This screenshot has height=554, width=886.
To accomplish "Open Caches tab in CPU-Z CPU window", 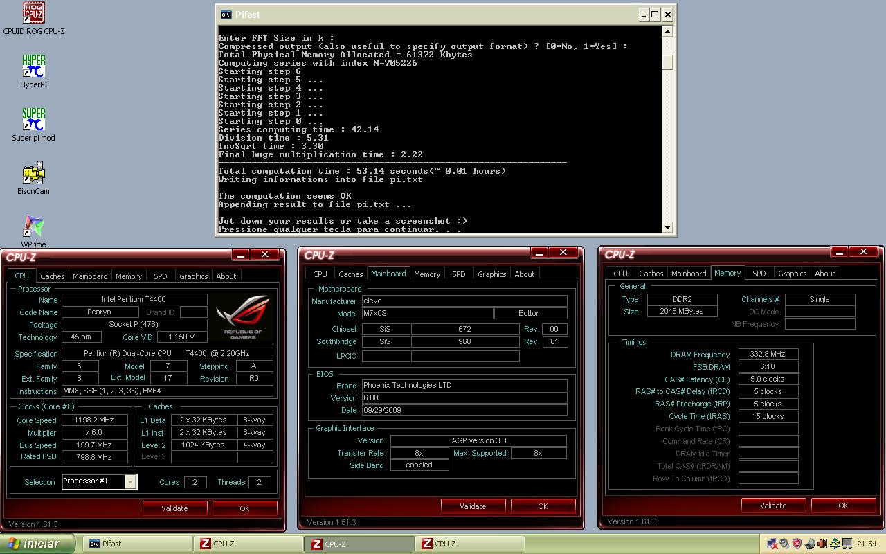I will pos(52,276).
